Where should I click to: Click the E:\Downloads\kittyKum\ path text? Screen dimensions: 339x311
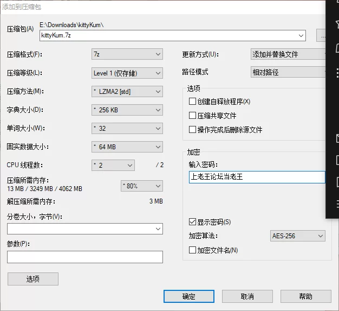click(x=71, y=25)
